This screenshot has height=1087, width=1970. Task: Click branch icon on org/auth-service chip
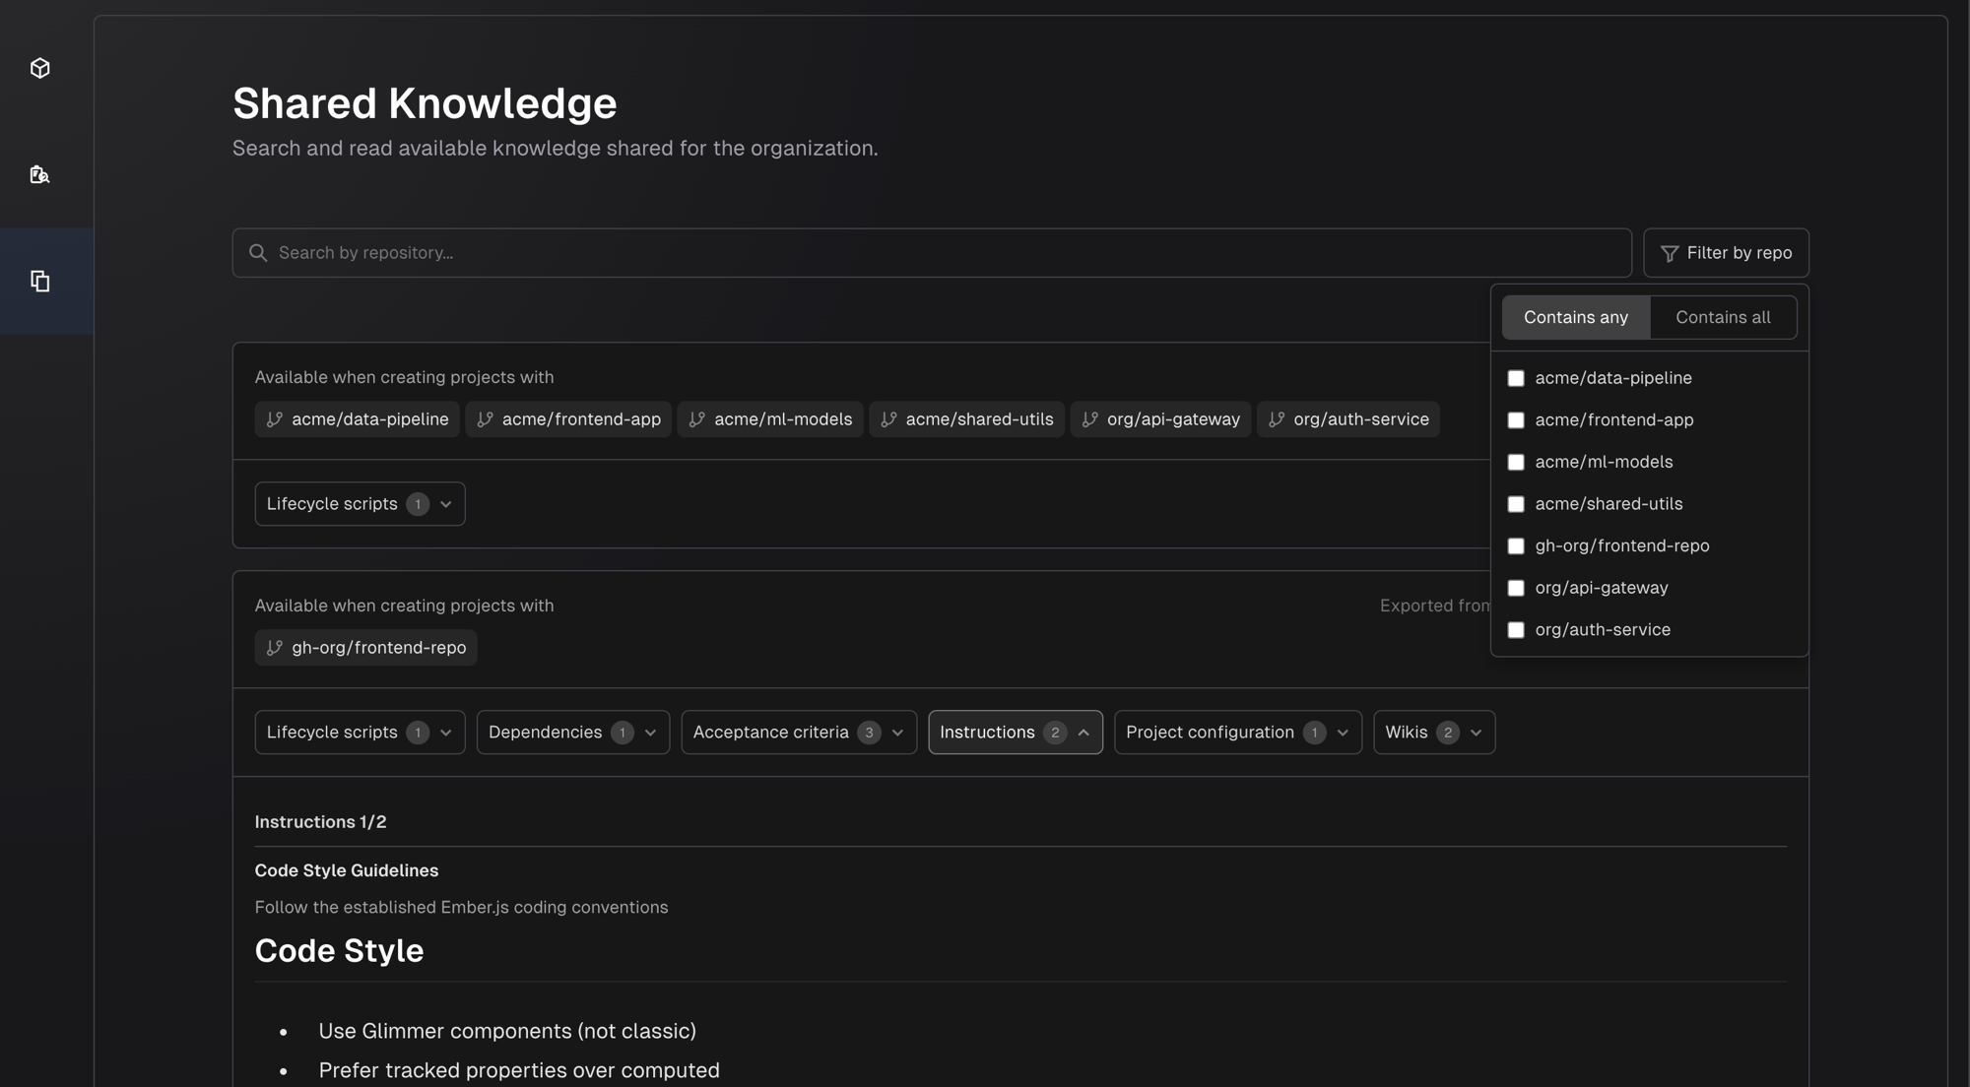1277,419
